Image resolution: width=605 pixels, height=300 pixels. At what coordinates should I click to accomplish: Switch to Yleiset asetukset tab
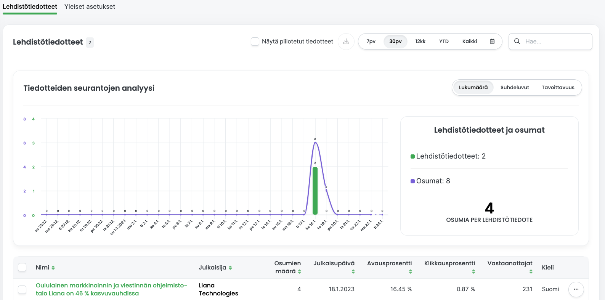[x=90, y=6]
